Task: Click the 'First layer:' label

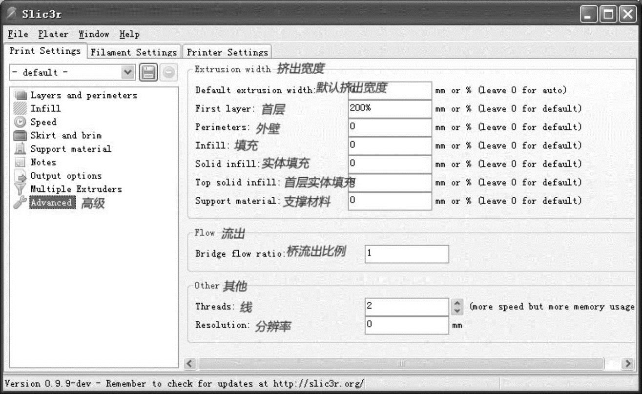Action: pos(225,109)
